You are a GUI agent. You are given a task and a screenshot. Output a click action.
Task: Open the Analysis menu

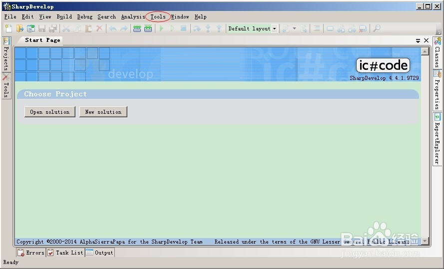pos(133,16)
